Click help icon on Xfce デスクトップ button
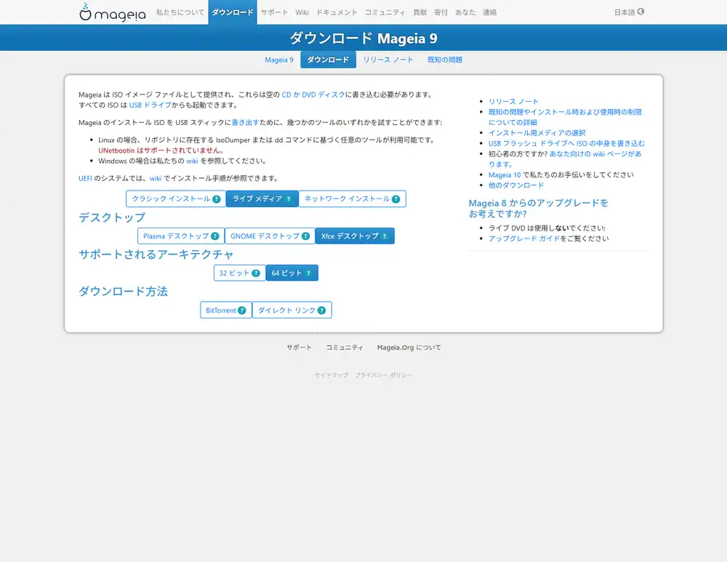 385,236
